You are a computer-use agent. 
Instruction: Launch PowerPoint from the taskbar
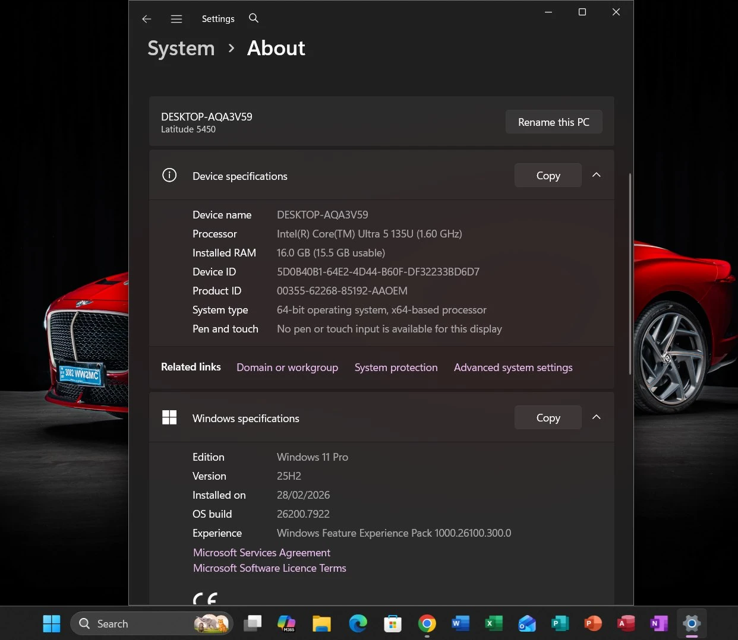[x=592, y=623]
